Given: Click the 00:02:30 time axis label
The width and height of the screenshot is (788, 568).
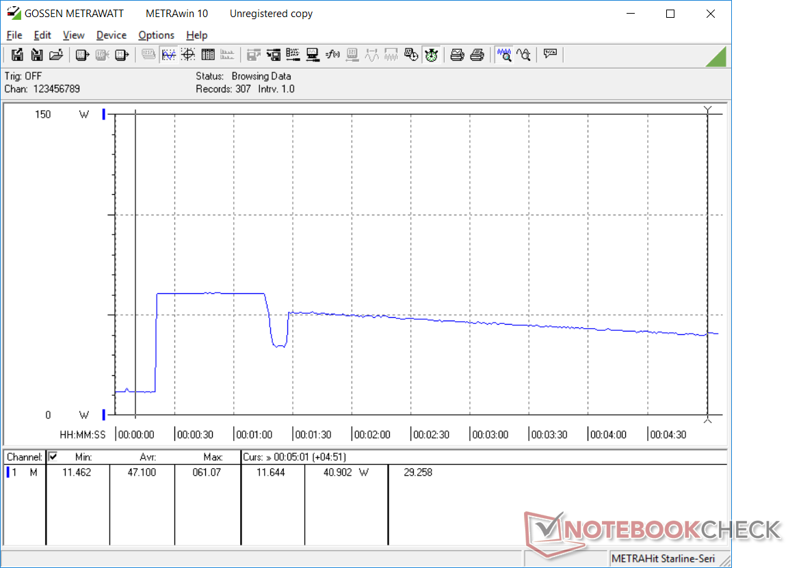Looking at the screenshot, I should [x=431, y=435].
